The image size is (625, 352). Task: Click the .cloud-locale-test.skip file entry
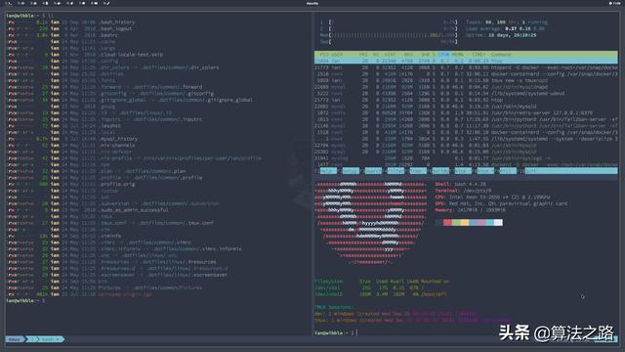click(131, 55)
